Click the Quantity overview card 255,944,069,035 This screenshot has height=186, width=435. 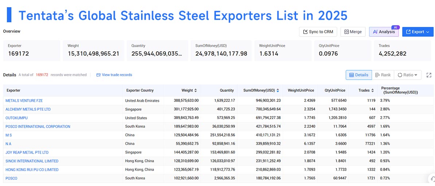[x=157, y=51]
